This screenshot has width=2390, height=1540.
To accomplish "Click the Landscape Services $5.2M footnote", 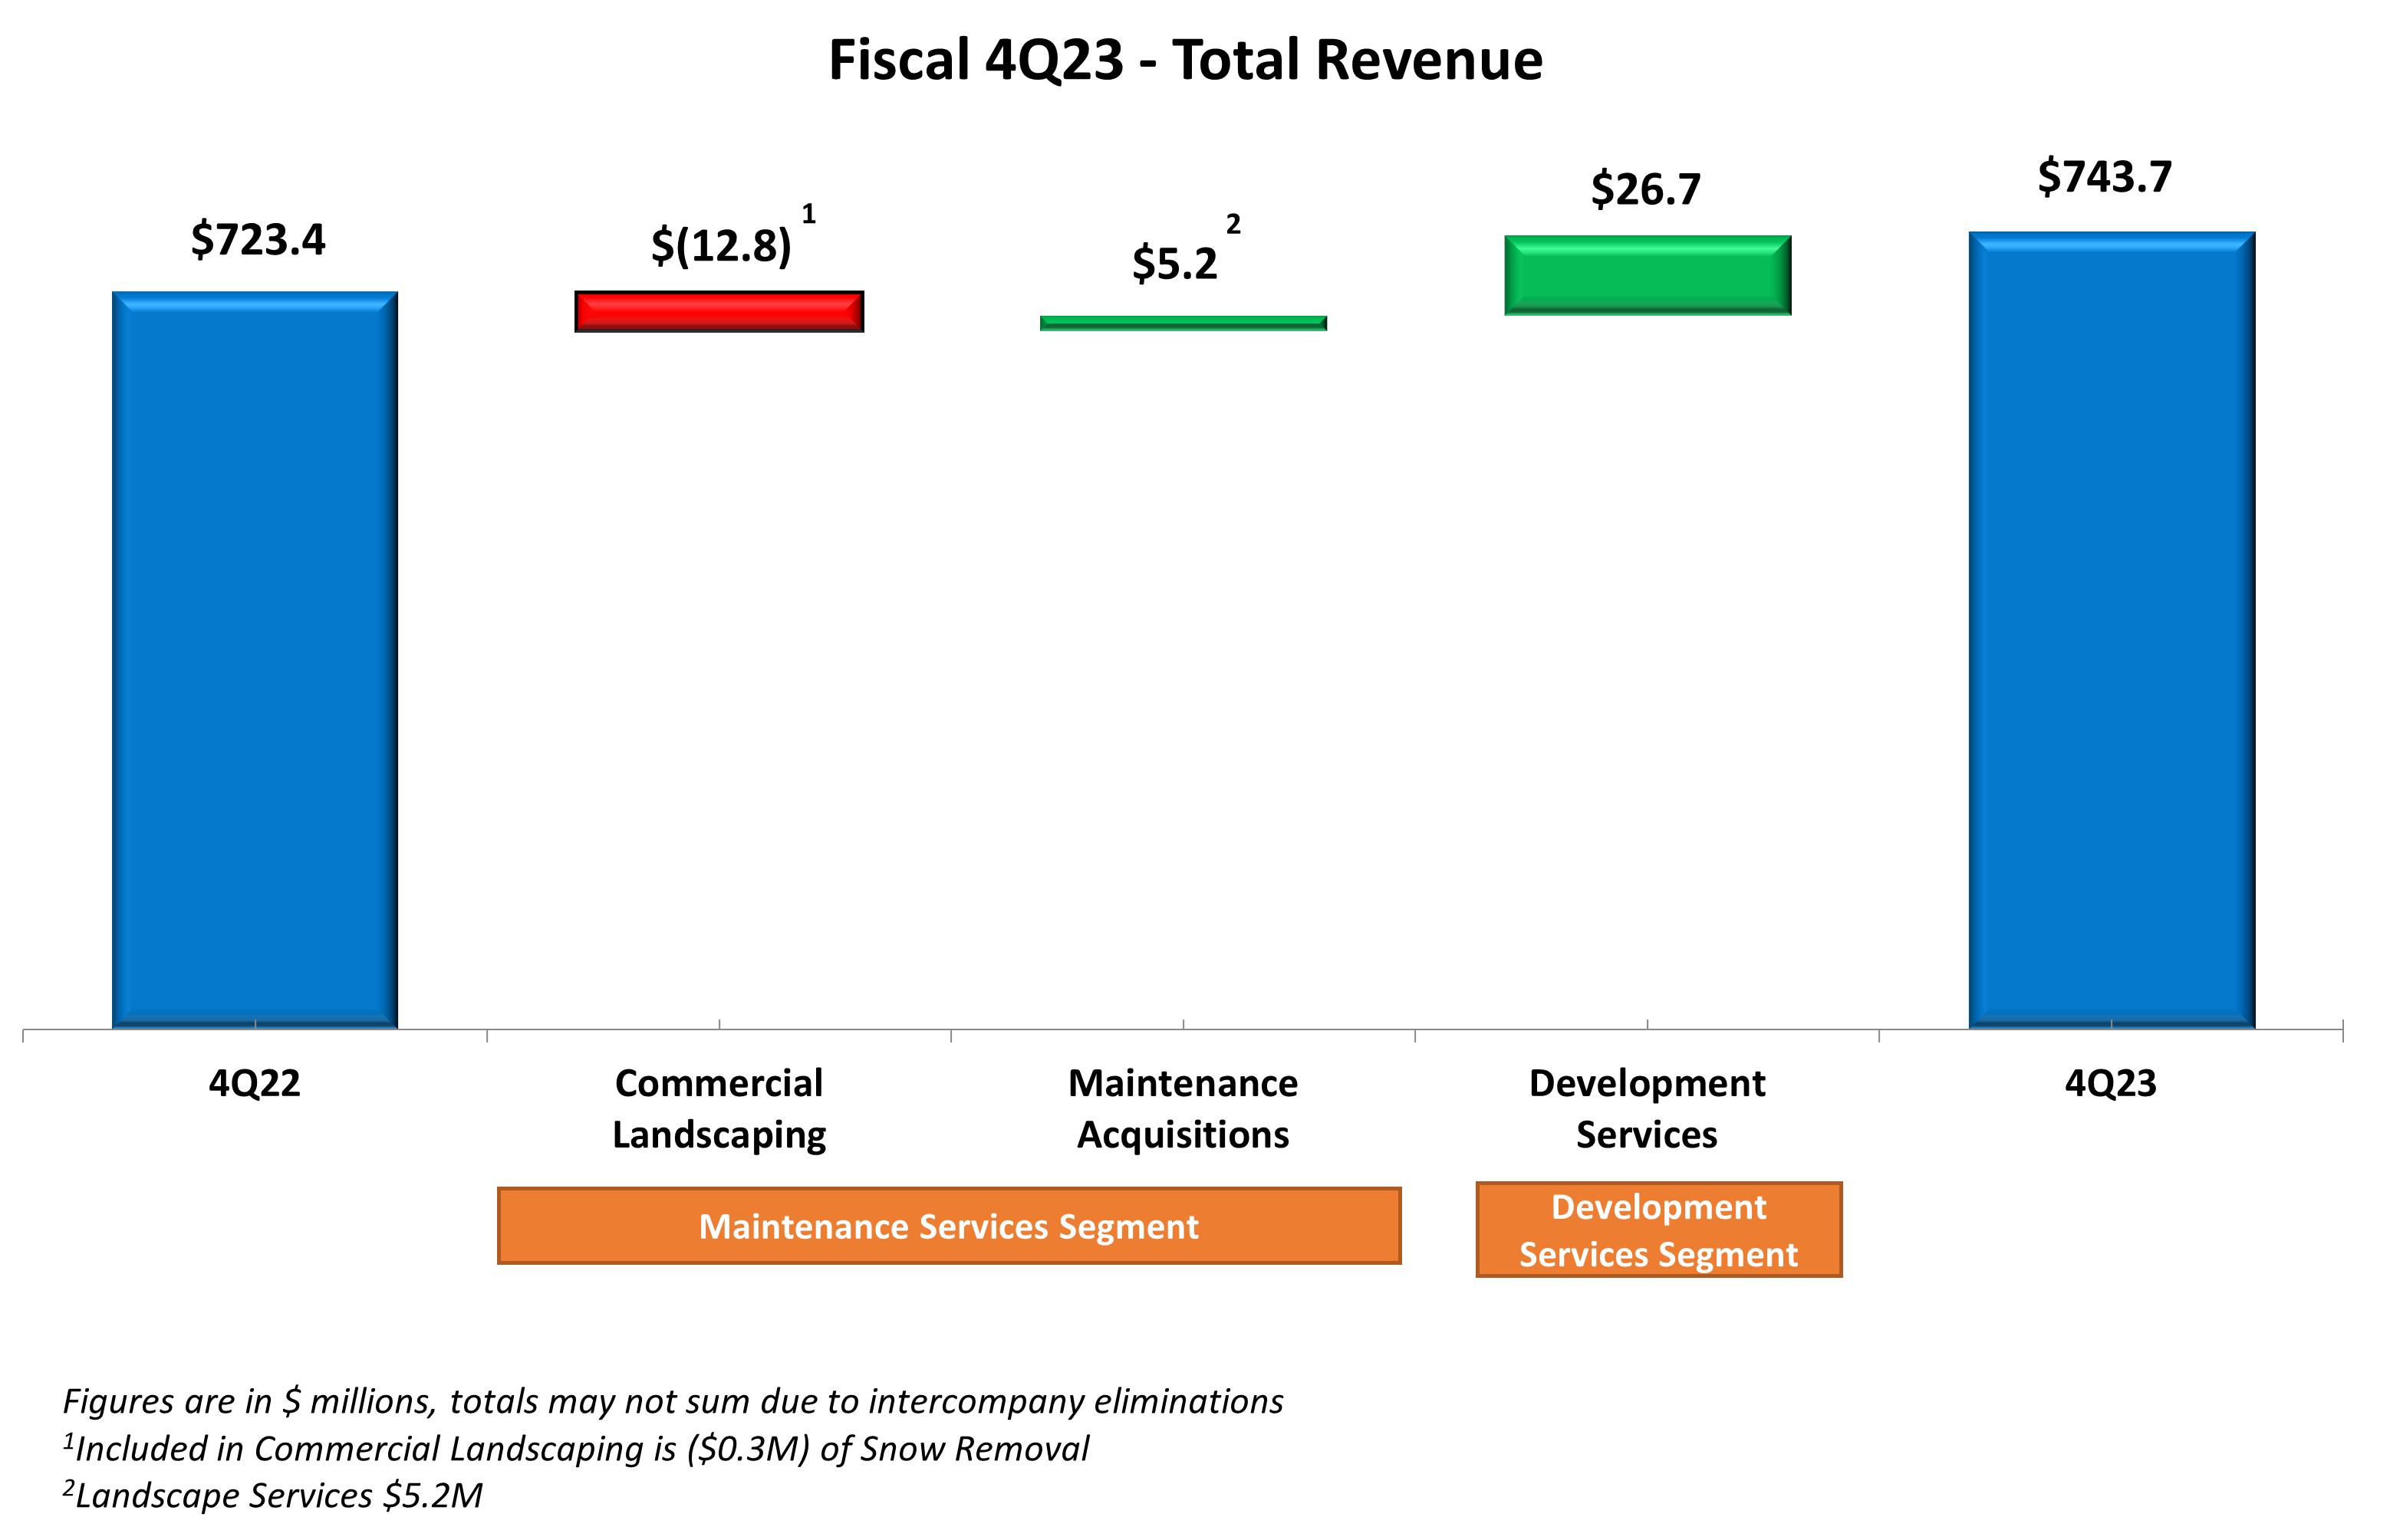I will pyautogui.click(x=272, y=1495).
